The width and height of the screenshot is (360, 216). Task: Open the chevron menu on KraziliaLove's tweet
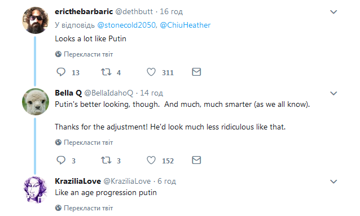(x=333, y=182)
